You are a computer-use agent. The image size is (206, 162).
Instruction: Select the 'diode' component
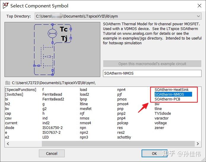pyautogui.click(x=10, y=128)
